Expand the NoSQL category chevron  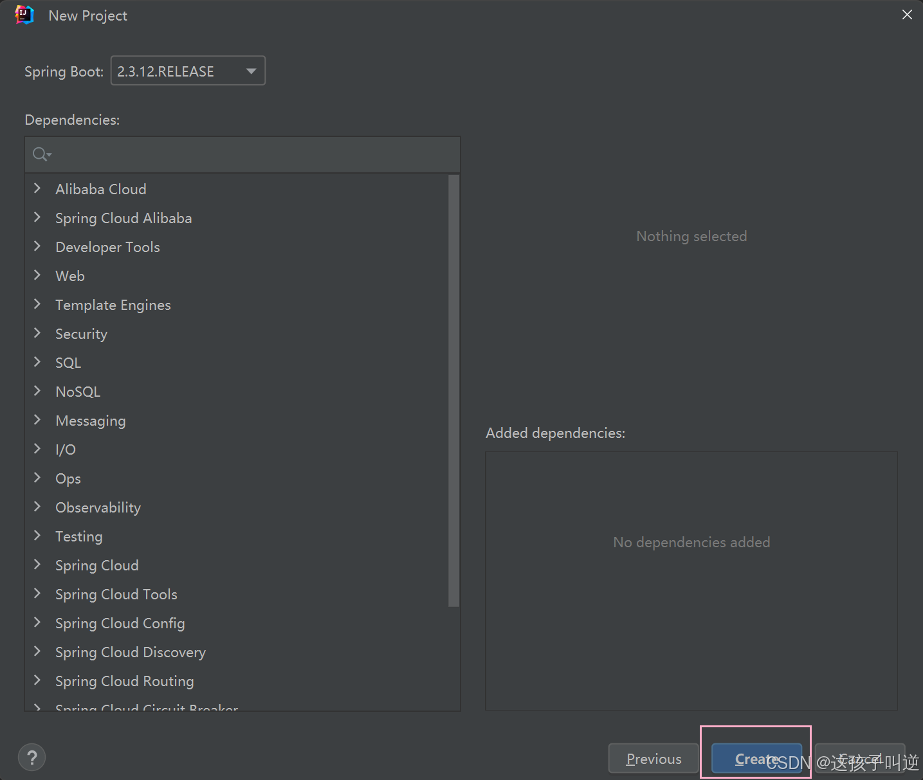point(37,391)
